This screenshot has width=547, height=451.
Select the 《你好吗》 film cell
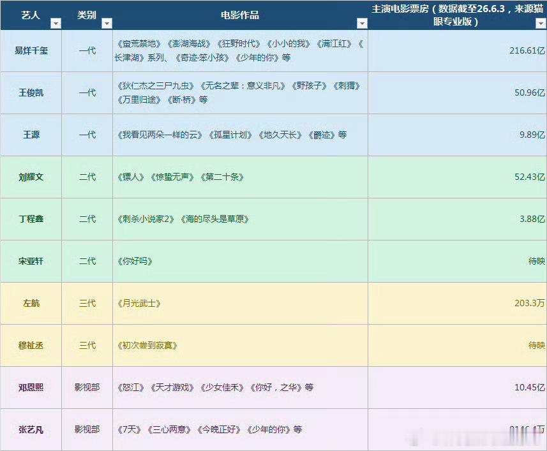[x=241, y=262]
